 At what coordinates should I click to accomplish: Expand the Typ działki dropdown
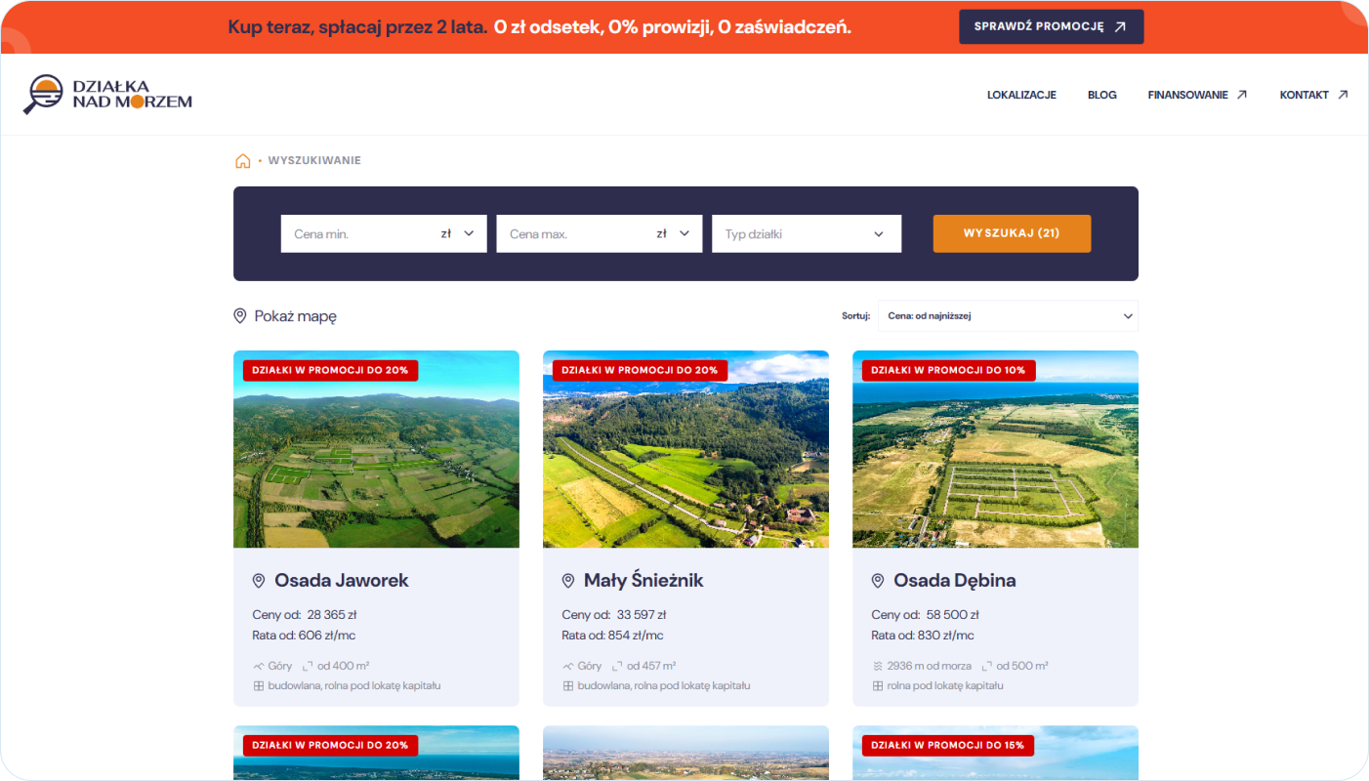click(878, 234)
